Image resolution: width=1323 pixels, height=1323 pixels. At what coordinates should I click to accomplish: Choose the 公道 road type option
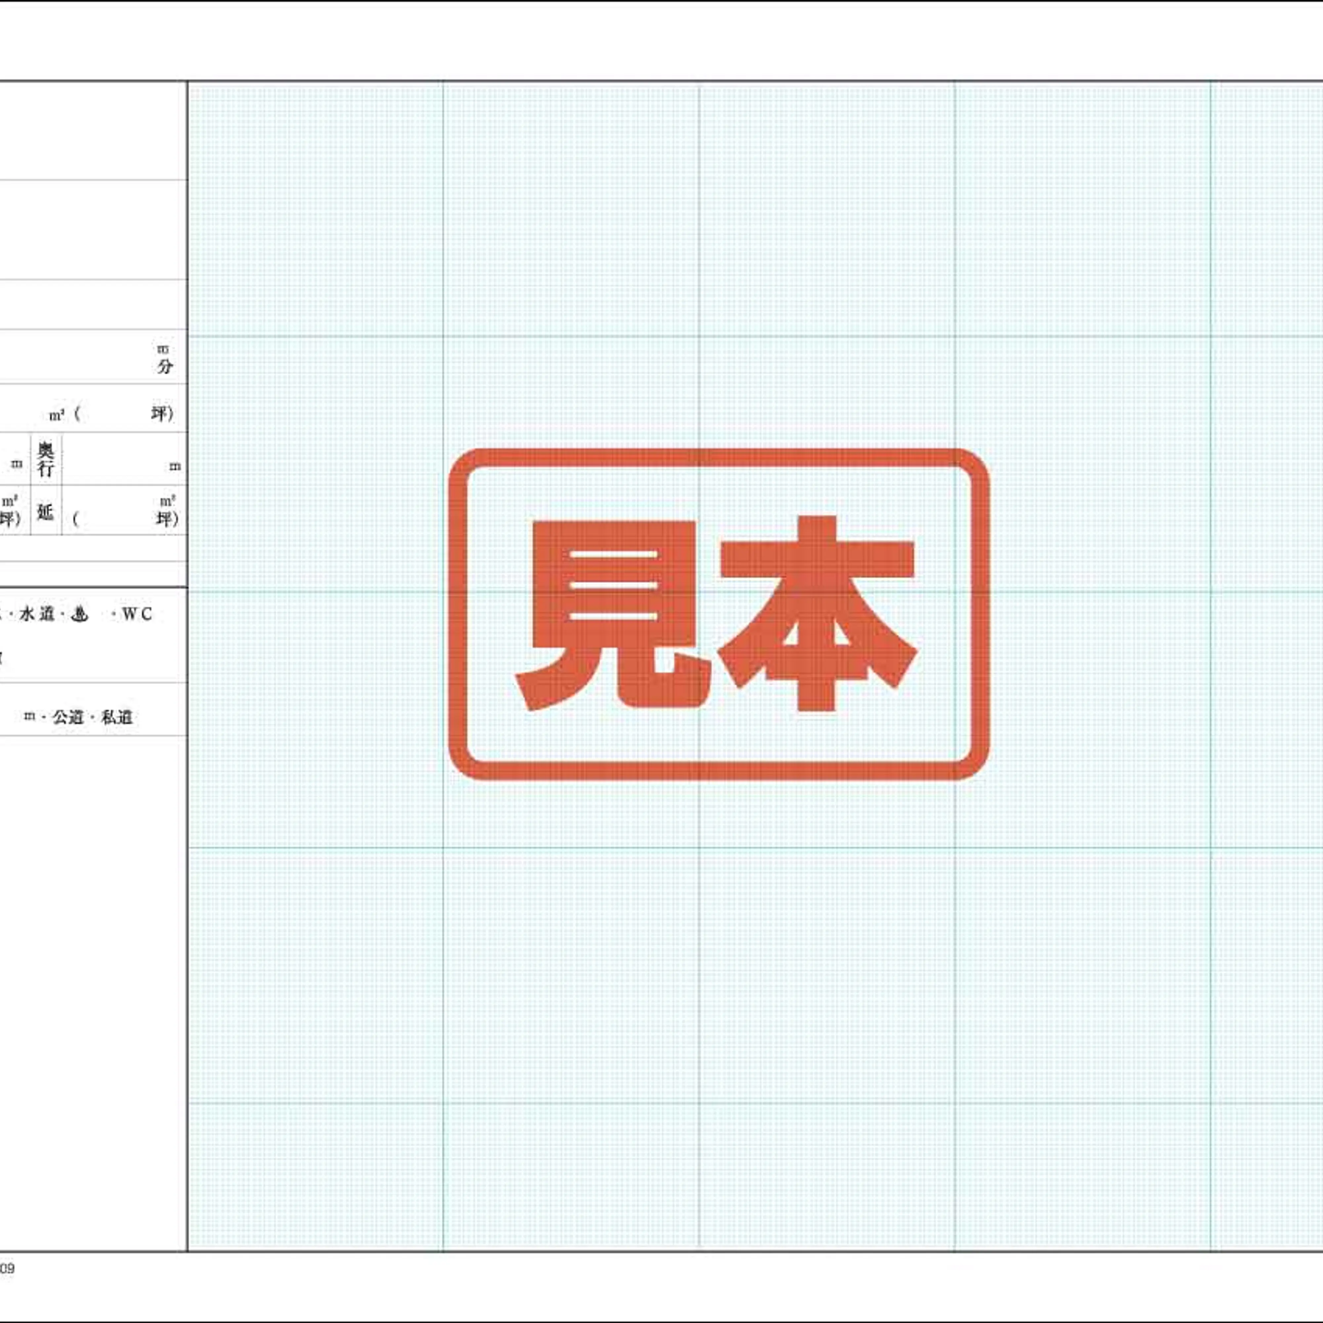pyautogui.click(x=68, y=717)
